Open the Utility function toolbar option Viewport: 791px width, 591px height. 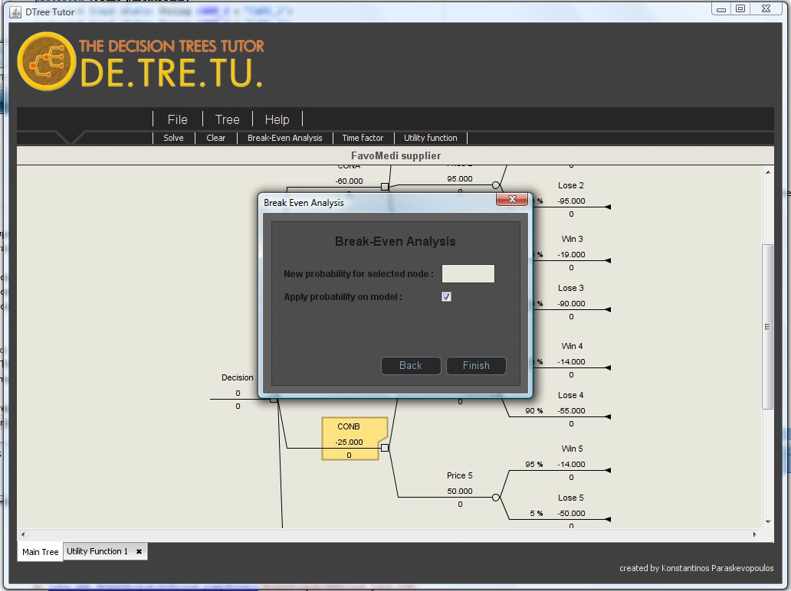[430, 138]
